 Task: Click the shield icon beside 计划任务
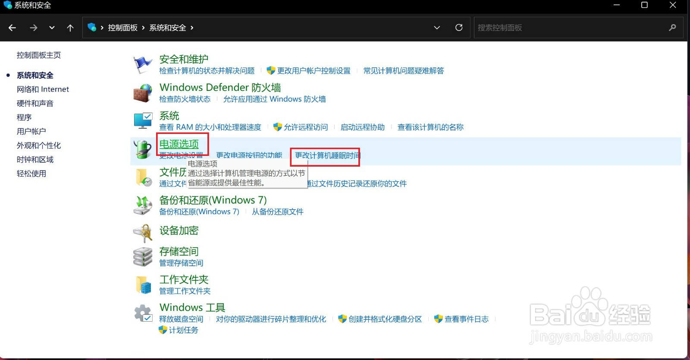coord(163,330)
